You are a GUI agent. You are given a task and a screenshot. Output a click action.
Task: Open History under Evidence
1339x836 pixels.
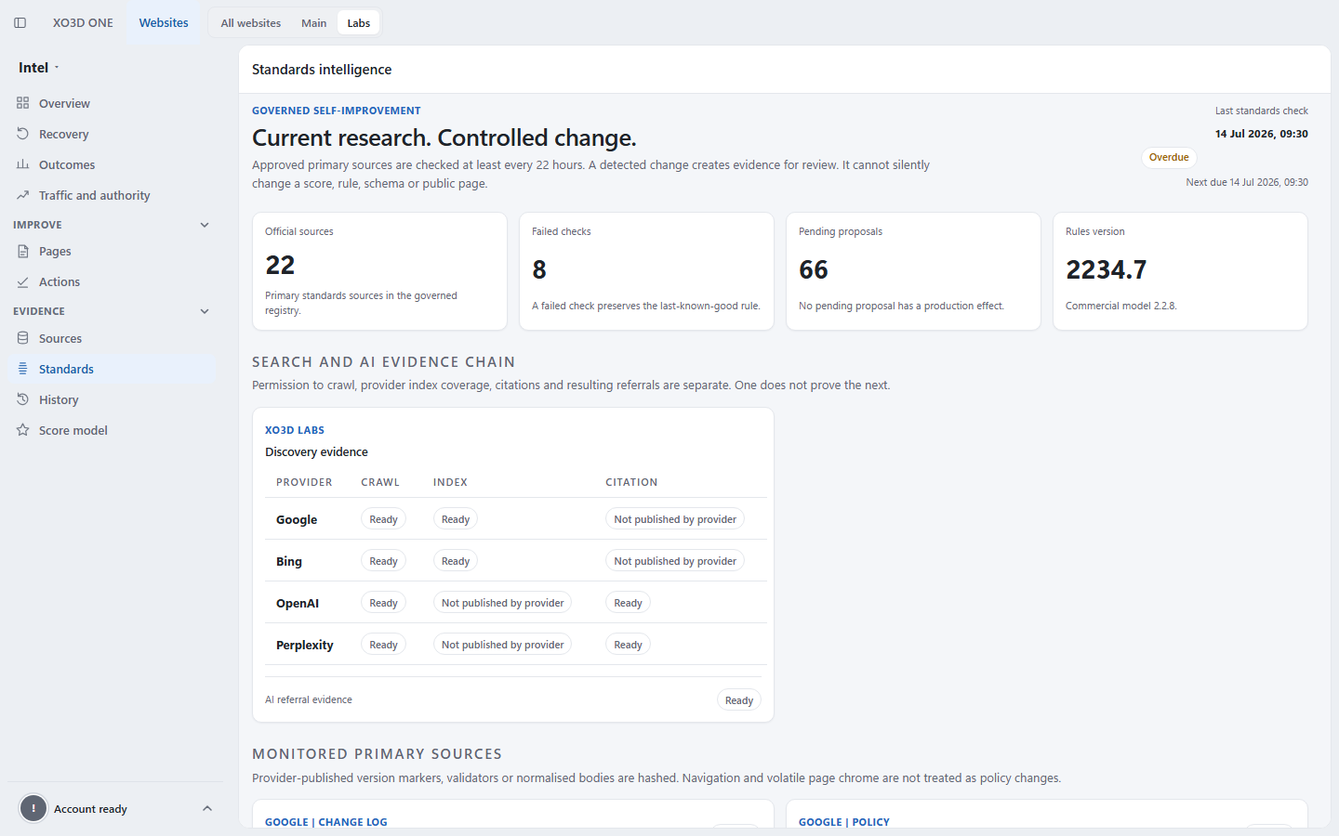[112, 399]
